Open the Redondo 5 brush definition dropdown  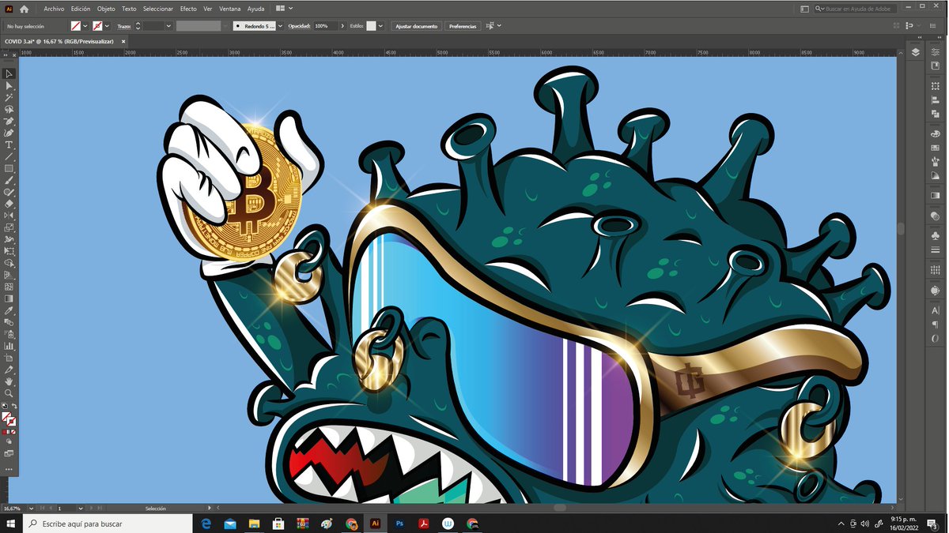pos(279,26)
